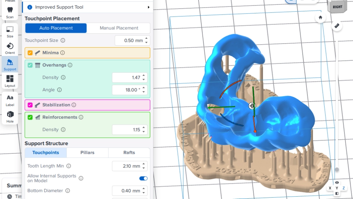Click the layer slice slider handle
This screenshot has height=199, width=353.
click(x=337, y=170)
